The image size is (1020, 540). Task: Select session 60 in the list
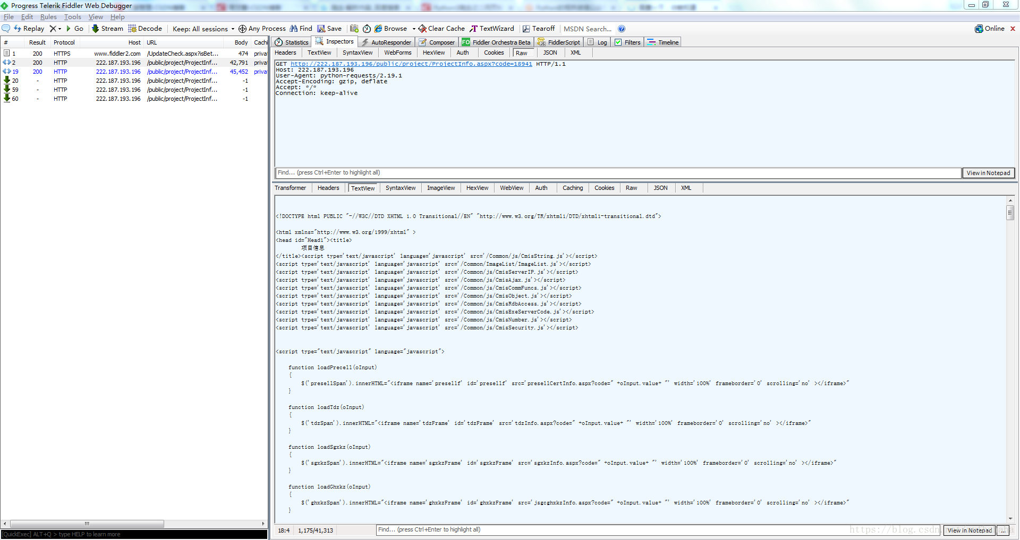pyautogui.click(x=134, y=99)
